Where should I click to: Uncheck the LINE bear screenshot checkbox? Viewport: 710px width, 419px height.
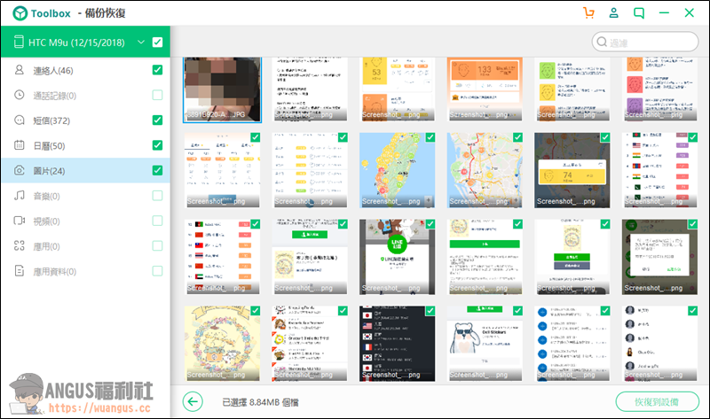coord(430,224)
